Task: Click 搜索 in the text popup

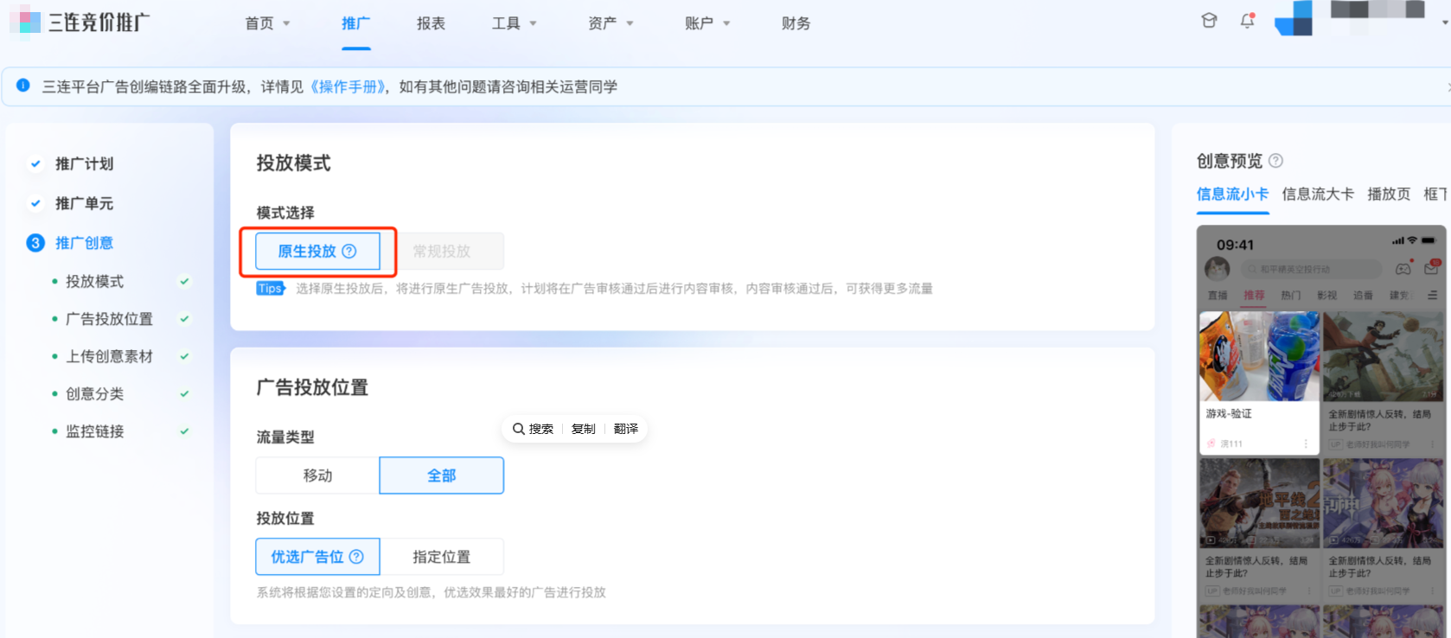Action: click(x=533, y=429)
